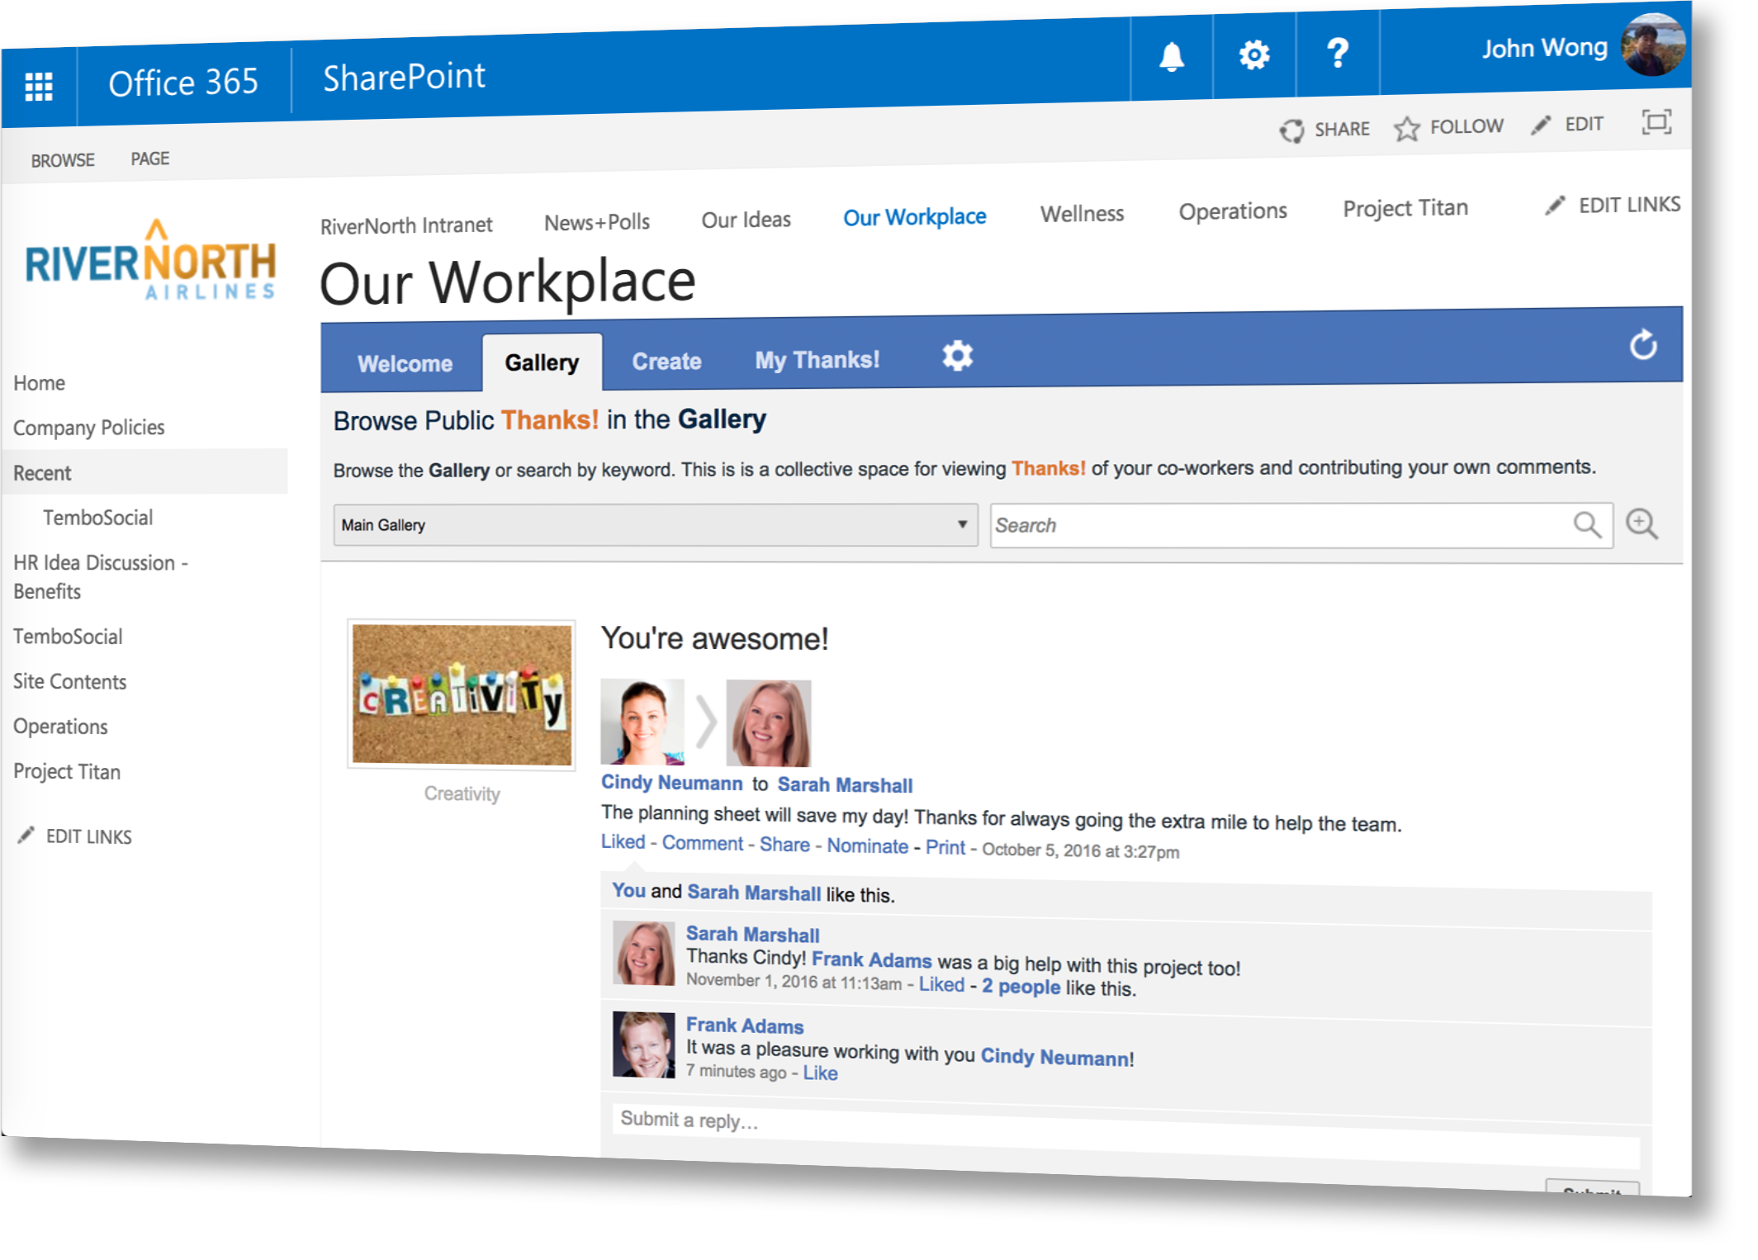Click the FOLLOW star icon

[1406, 128]
